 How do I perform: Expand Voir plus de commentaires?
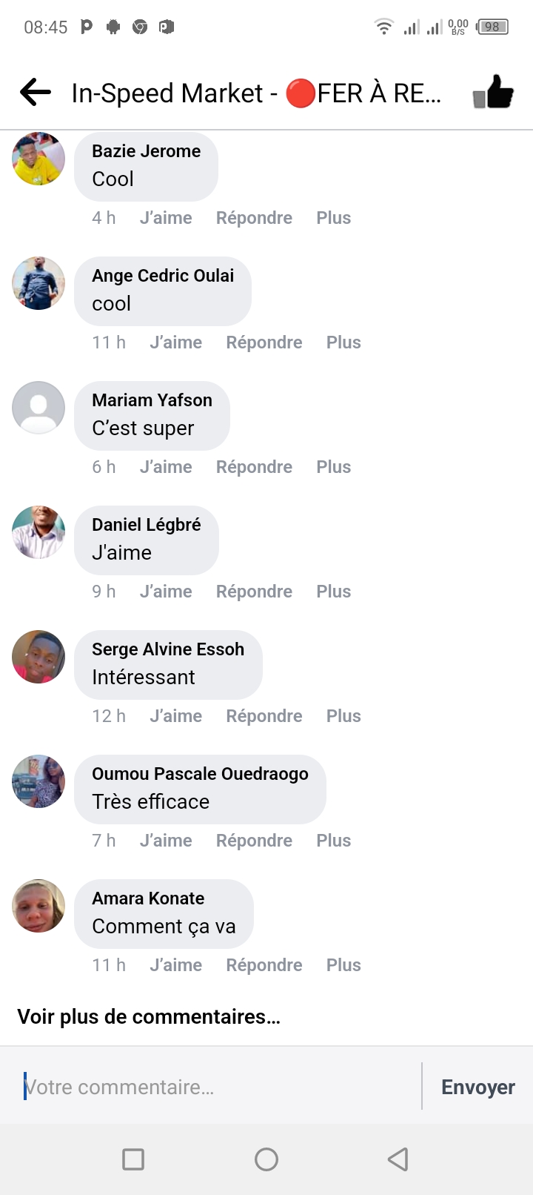point(149,1016)
